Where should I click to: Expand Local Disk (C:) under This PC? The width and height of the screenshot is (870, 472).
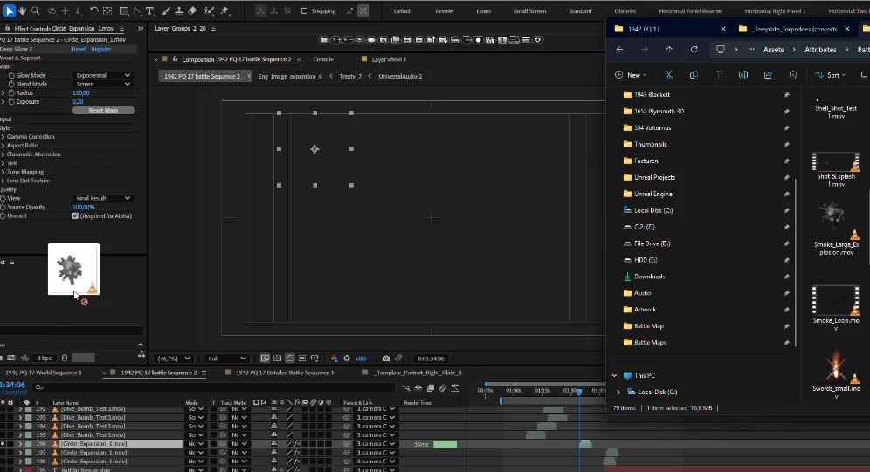(618, 392)
